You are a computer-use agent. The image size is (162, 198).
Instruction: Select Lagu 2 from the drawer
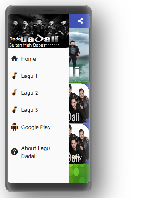pos(38,93)
